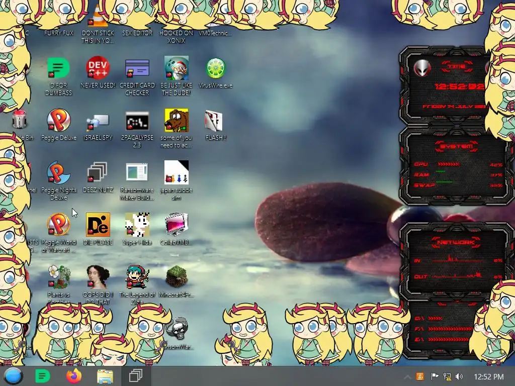This screenshot has width=515, height=386.
Task: Click the NETWORK widget IN traffic graph
Action: tap(457, 258)
